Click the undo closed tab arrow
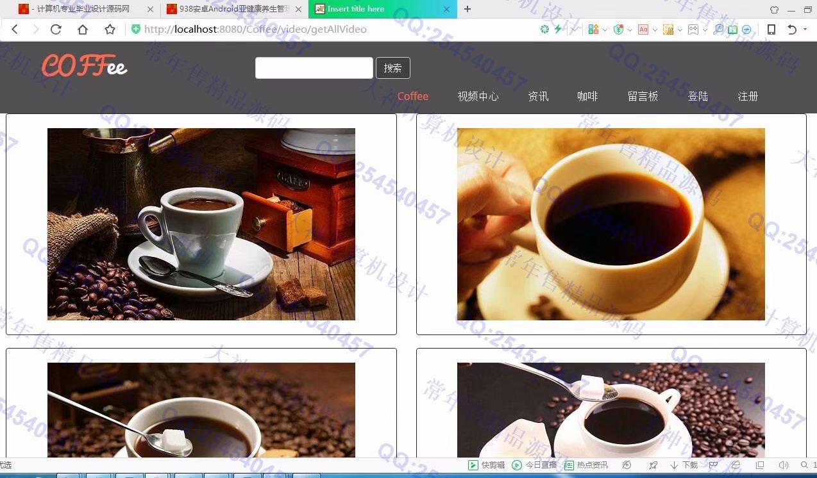The height and width of the screenshot is (478, 817). click(792, 29)
